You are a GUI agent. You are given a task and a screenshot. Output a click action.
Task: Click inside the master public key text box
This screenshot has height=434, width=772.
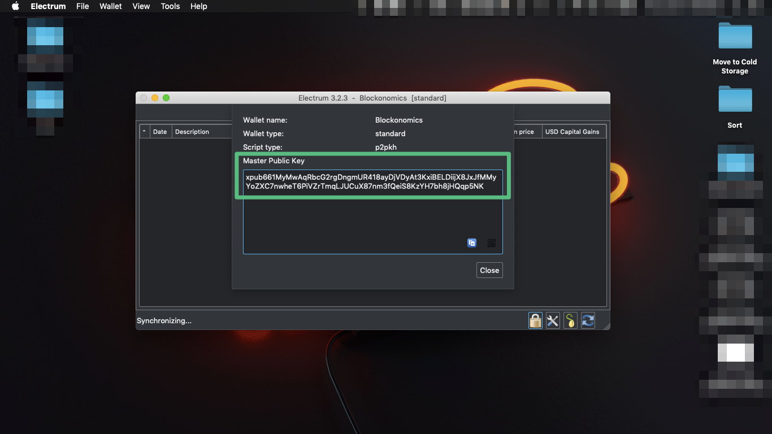[372, 212]
